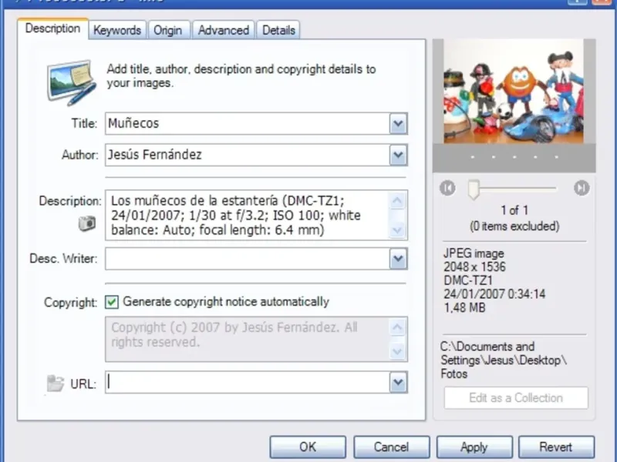617x462 pixels.
Task: Jump to last image with the skip-forward button
Action: 582,188
